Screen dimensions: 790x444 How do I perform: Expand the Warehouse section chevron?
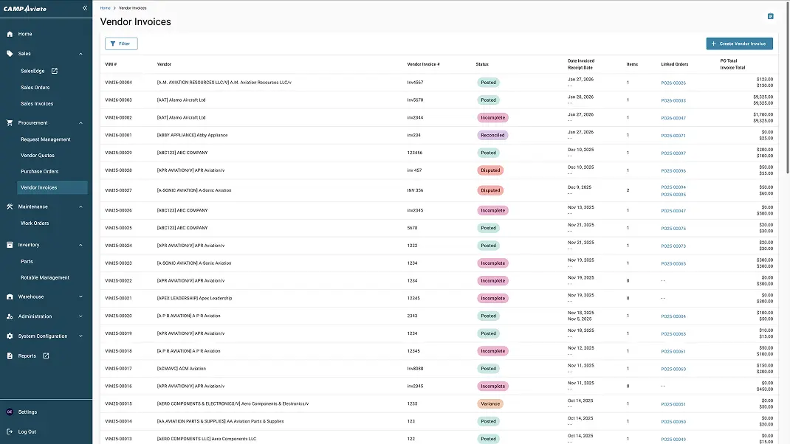click(80, 297)
